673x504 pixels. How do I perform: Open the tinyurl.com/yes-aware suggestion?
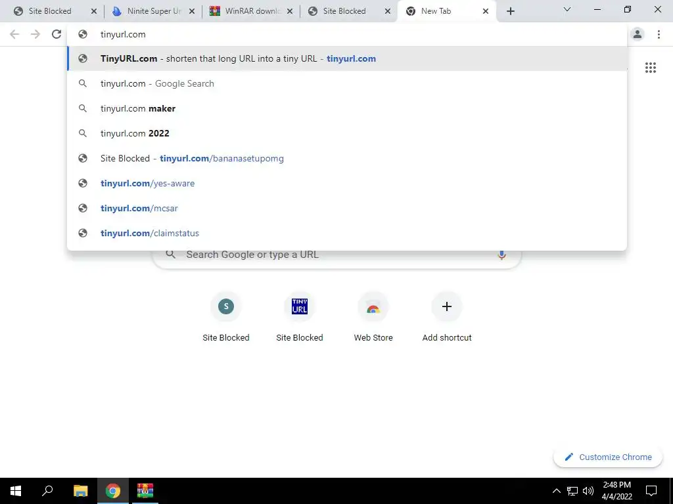[347, 183]
